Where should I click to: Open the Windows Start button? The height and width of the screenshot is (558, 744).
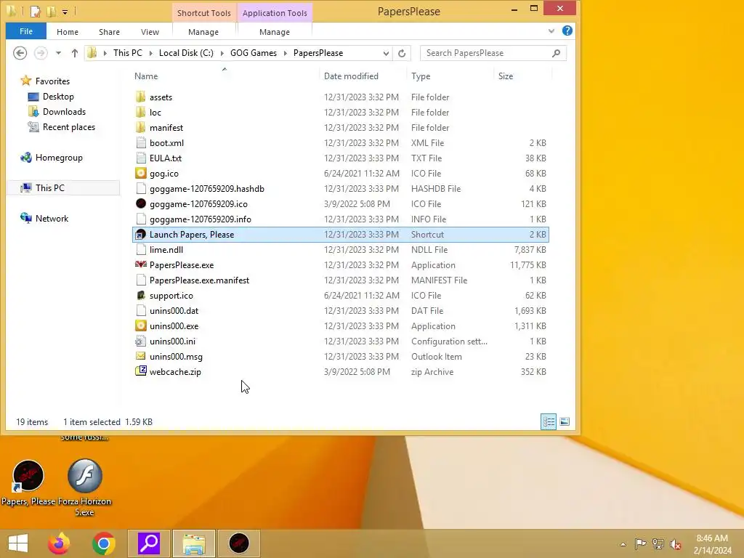point(18,543)
